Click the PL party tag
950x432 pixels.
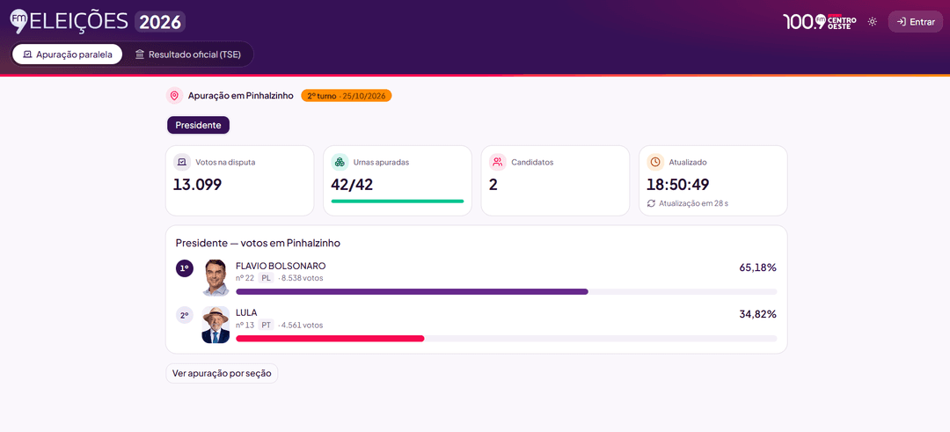266,278
